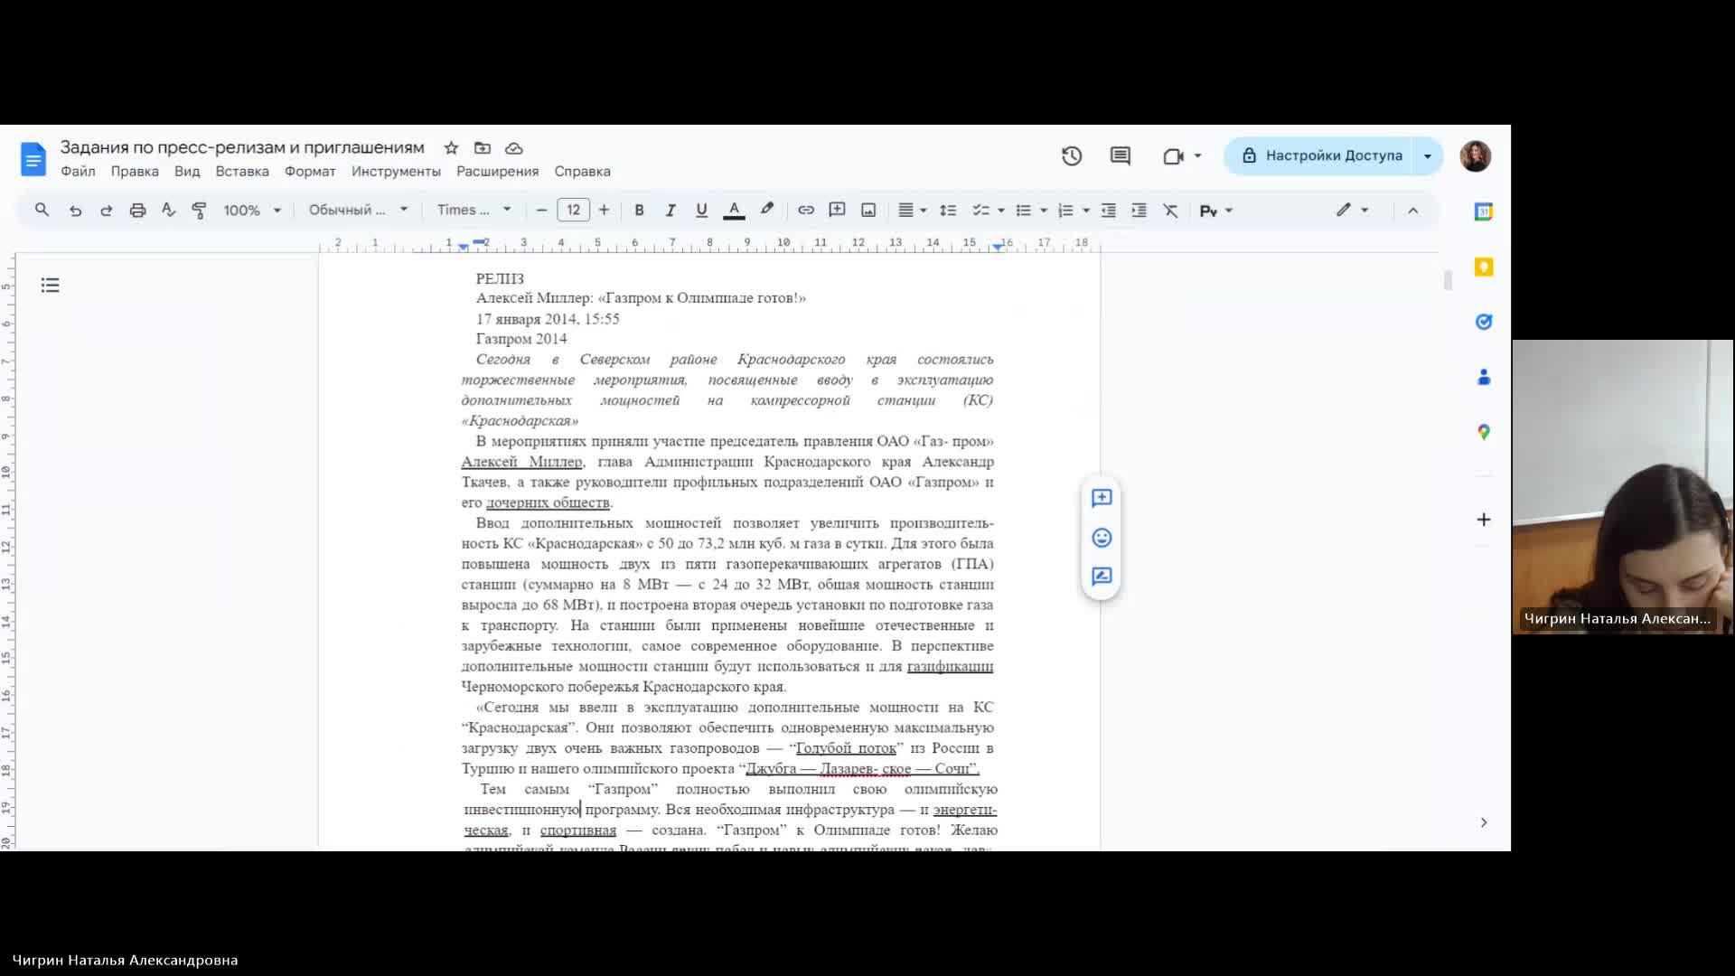Open the Расширения menu
Screen dimensions: 1735x976
coord(497,172)
